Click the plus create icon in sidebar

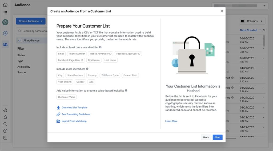[x=5, y=33]
